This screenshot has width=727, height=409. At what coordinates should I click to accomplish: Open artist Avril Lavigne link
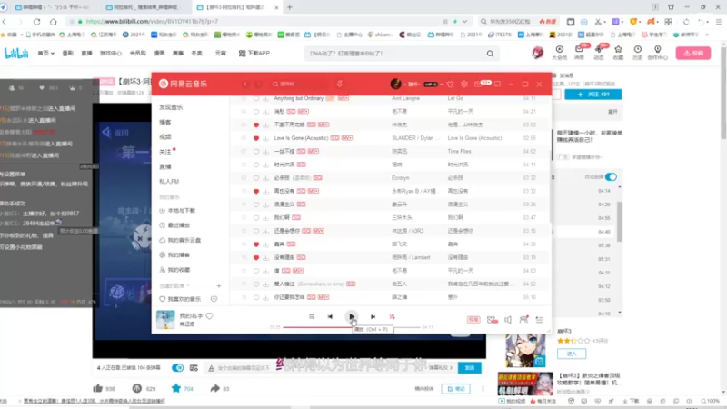(405, 98)
